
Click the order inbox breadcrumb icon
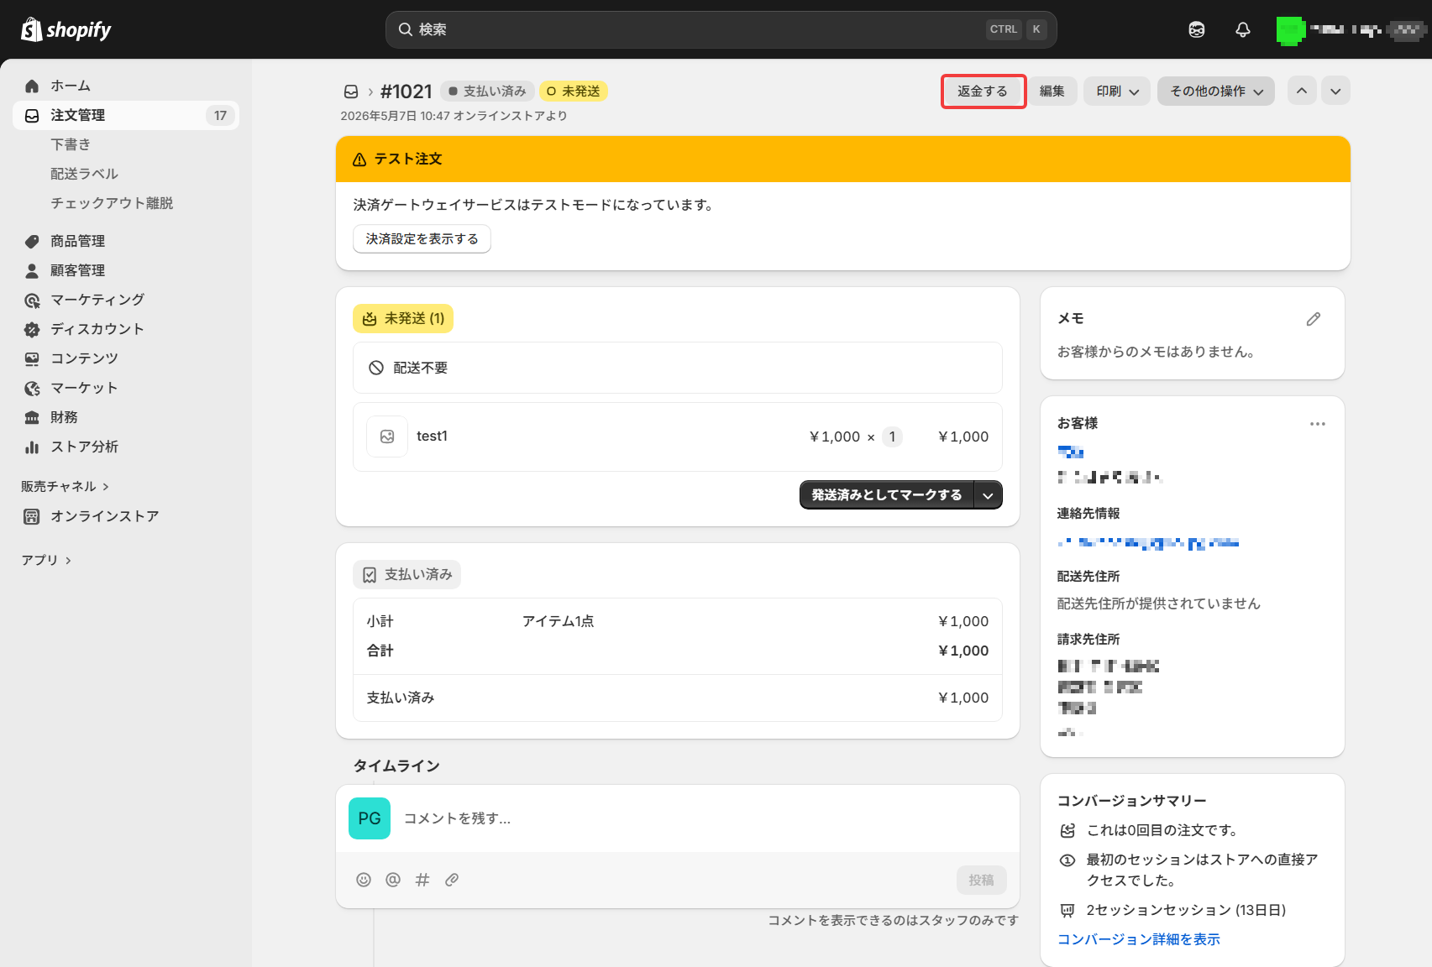[351, 91]
